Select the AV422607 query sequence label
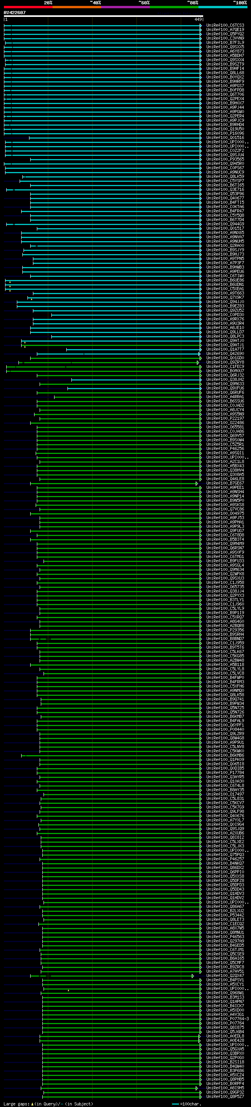This screenshot has height=1107, width=251. pyautogui.click(x=15, y=13)
